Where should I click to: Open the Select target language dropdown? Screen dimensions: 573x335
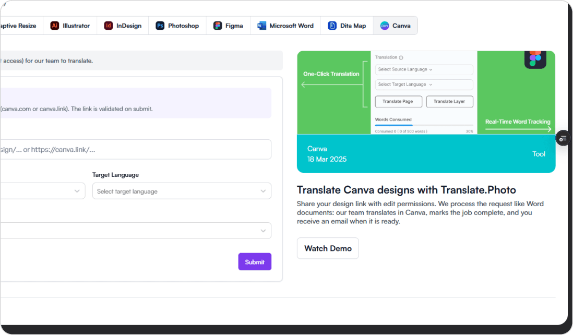182,191
